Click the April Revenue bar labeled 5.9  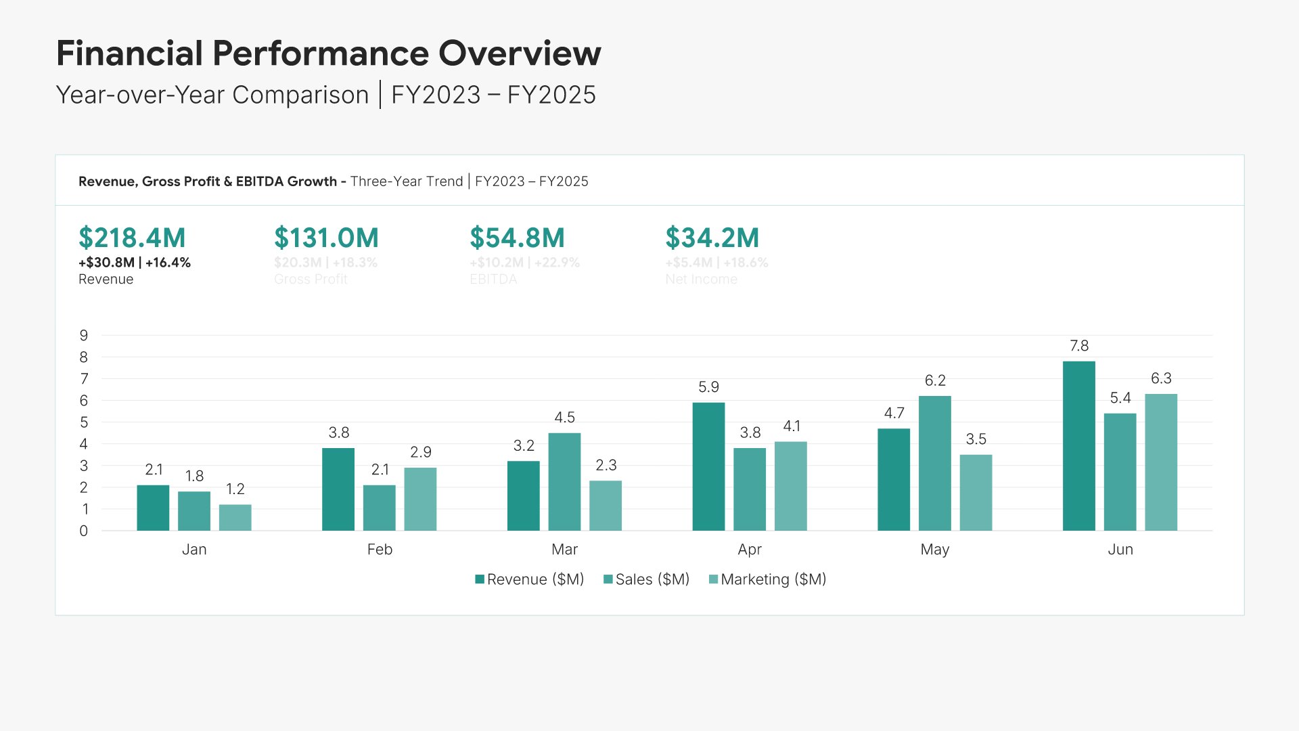pyautogui.click(x=708, y=467)
